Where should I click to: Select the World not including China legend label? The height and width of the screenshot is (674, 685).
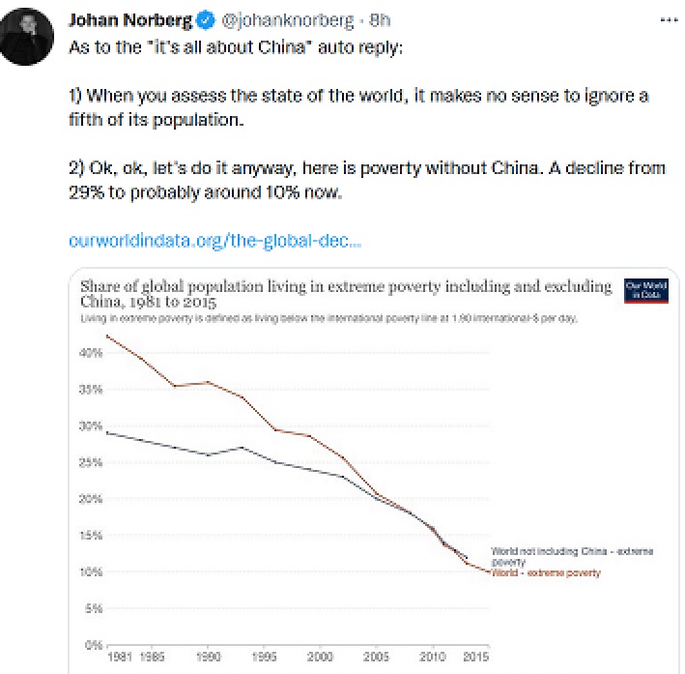tap(572, 556)
